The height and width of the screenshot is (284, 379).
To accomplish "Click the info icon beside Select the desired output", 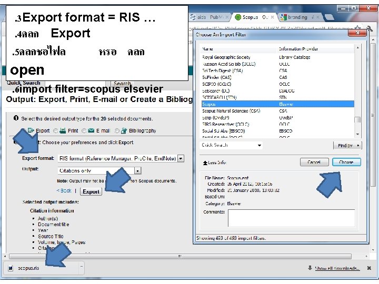I will [x=16, y=118].
